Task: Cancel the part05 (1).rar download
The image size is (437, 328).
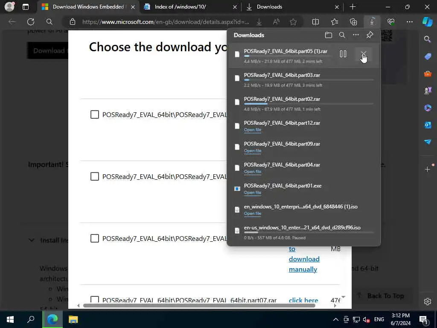Action: 364,54
